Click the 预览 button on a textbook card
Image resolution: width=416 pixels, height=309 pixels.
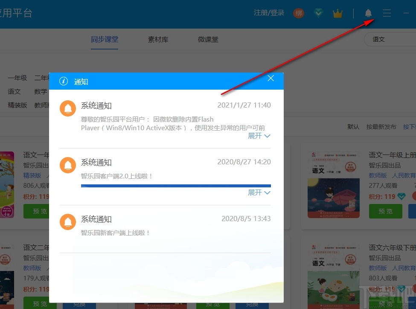point(385,211)
